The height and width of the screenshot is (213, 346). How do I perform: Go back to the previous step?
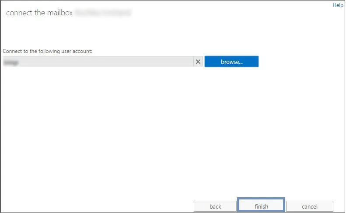(215, 206)
